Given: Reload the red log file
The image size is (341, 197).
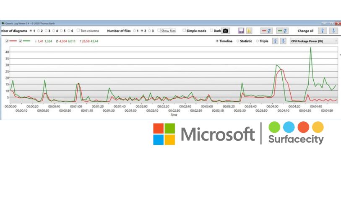Looking at the screenshot, I should tap(266, 31).
